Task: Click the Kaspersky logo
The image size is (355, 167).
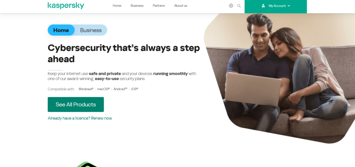Action: (x=66, y=6)
